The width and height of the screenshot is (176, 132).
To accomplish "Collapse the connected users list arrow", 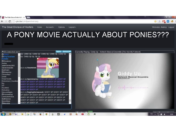I will coord(3,52).
